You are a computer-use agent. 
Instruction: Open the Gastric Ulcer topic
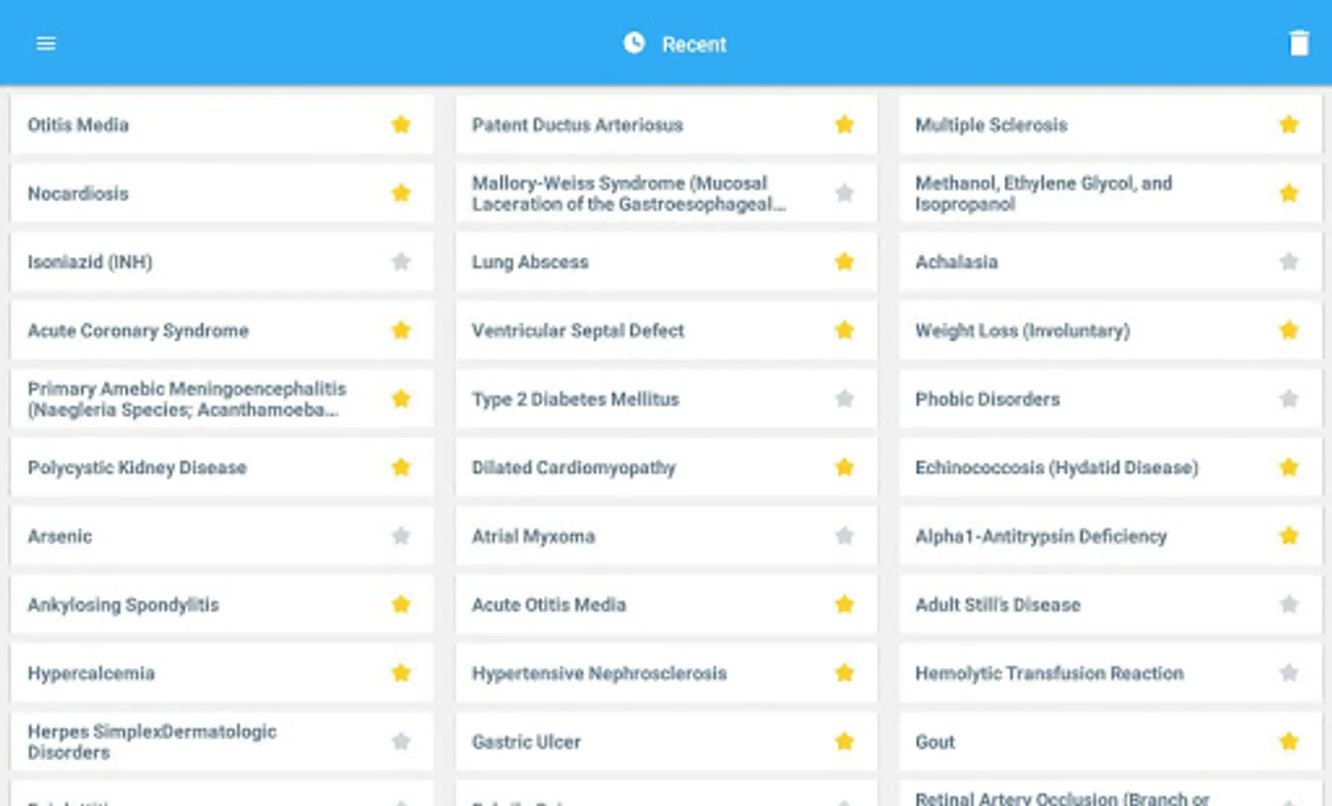666,742
